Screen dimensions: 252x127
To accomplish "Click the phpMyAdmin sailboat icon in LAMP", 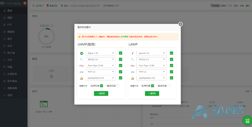I will click(x=133, y=78).
